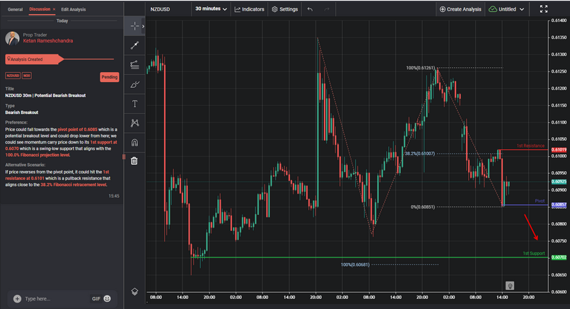This screenshot has height=309, width=570.
Task: Close the Discussion tab
Action: coord(54,9)
